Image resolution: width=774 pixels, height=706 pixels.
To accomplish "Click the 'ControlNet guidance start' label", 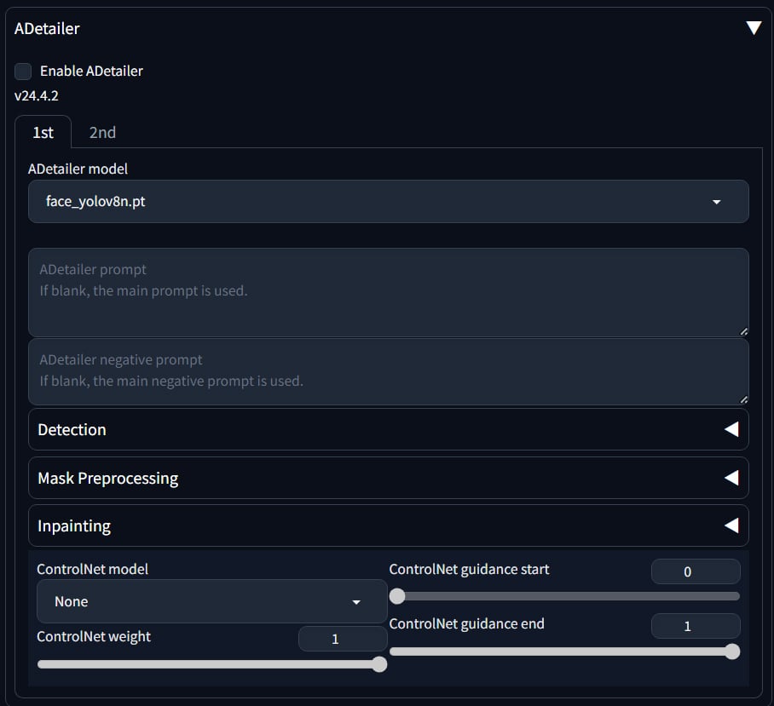I will click(469, 570).
